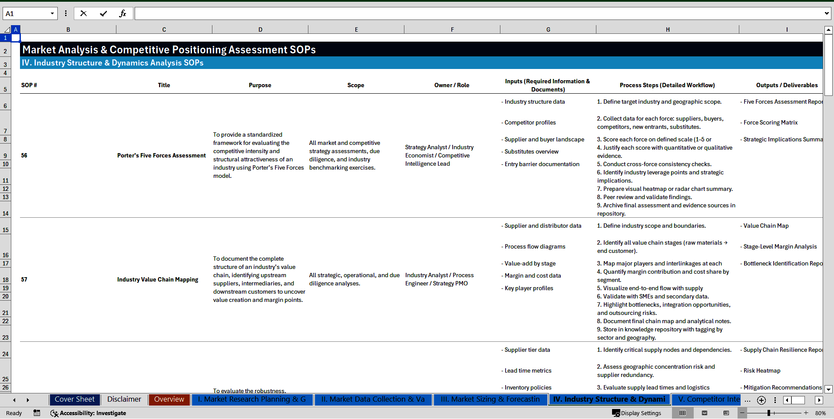Click the Accessibility: Investigate button
This screenshot has height=419, width=834.
click(88, 413)
